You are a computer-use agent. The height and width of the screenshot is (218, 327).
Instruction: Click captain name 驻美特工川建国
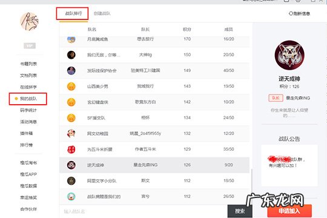click(x=145, y=70)
